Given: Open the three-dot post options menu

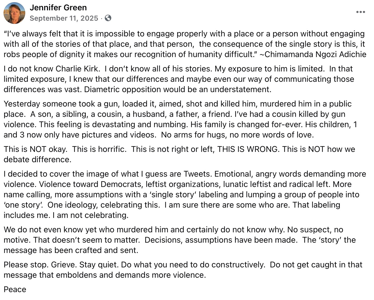Looking at the screenshot, I should 360,12.
